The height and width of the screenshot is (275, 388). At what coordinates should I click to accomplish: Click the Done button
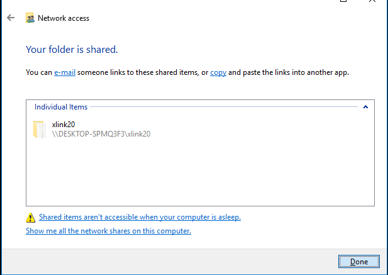[359, 261]
